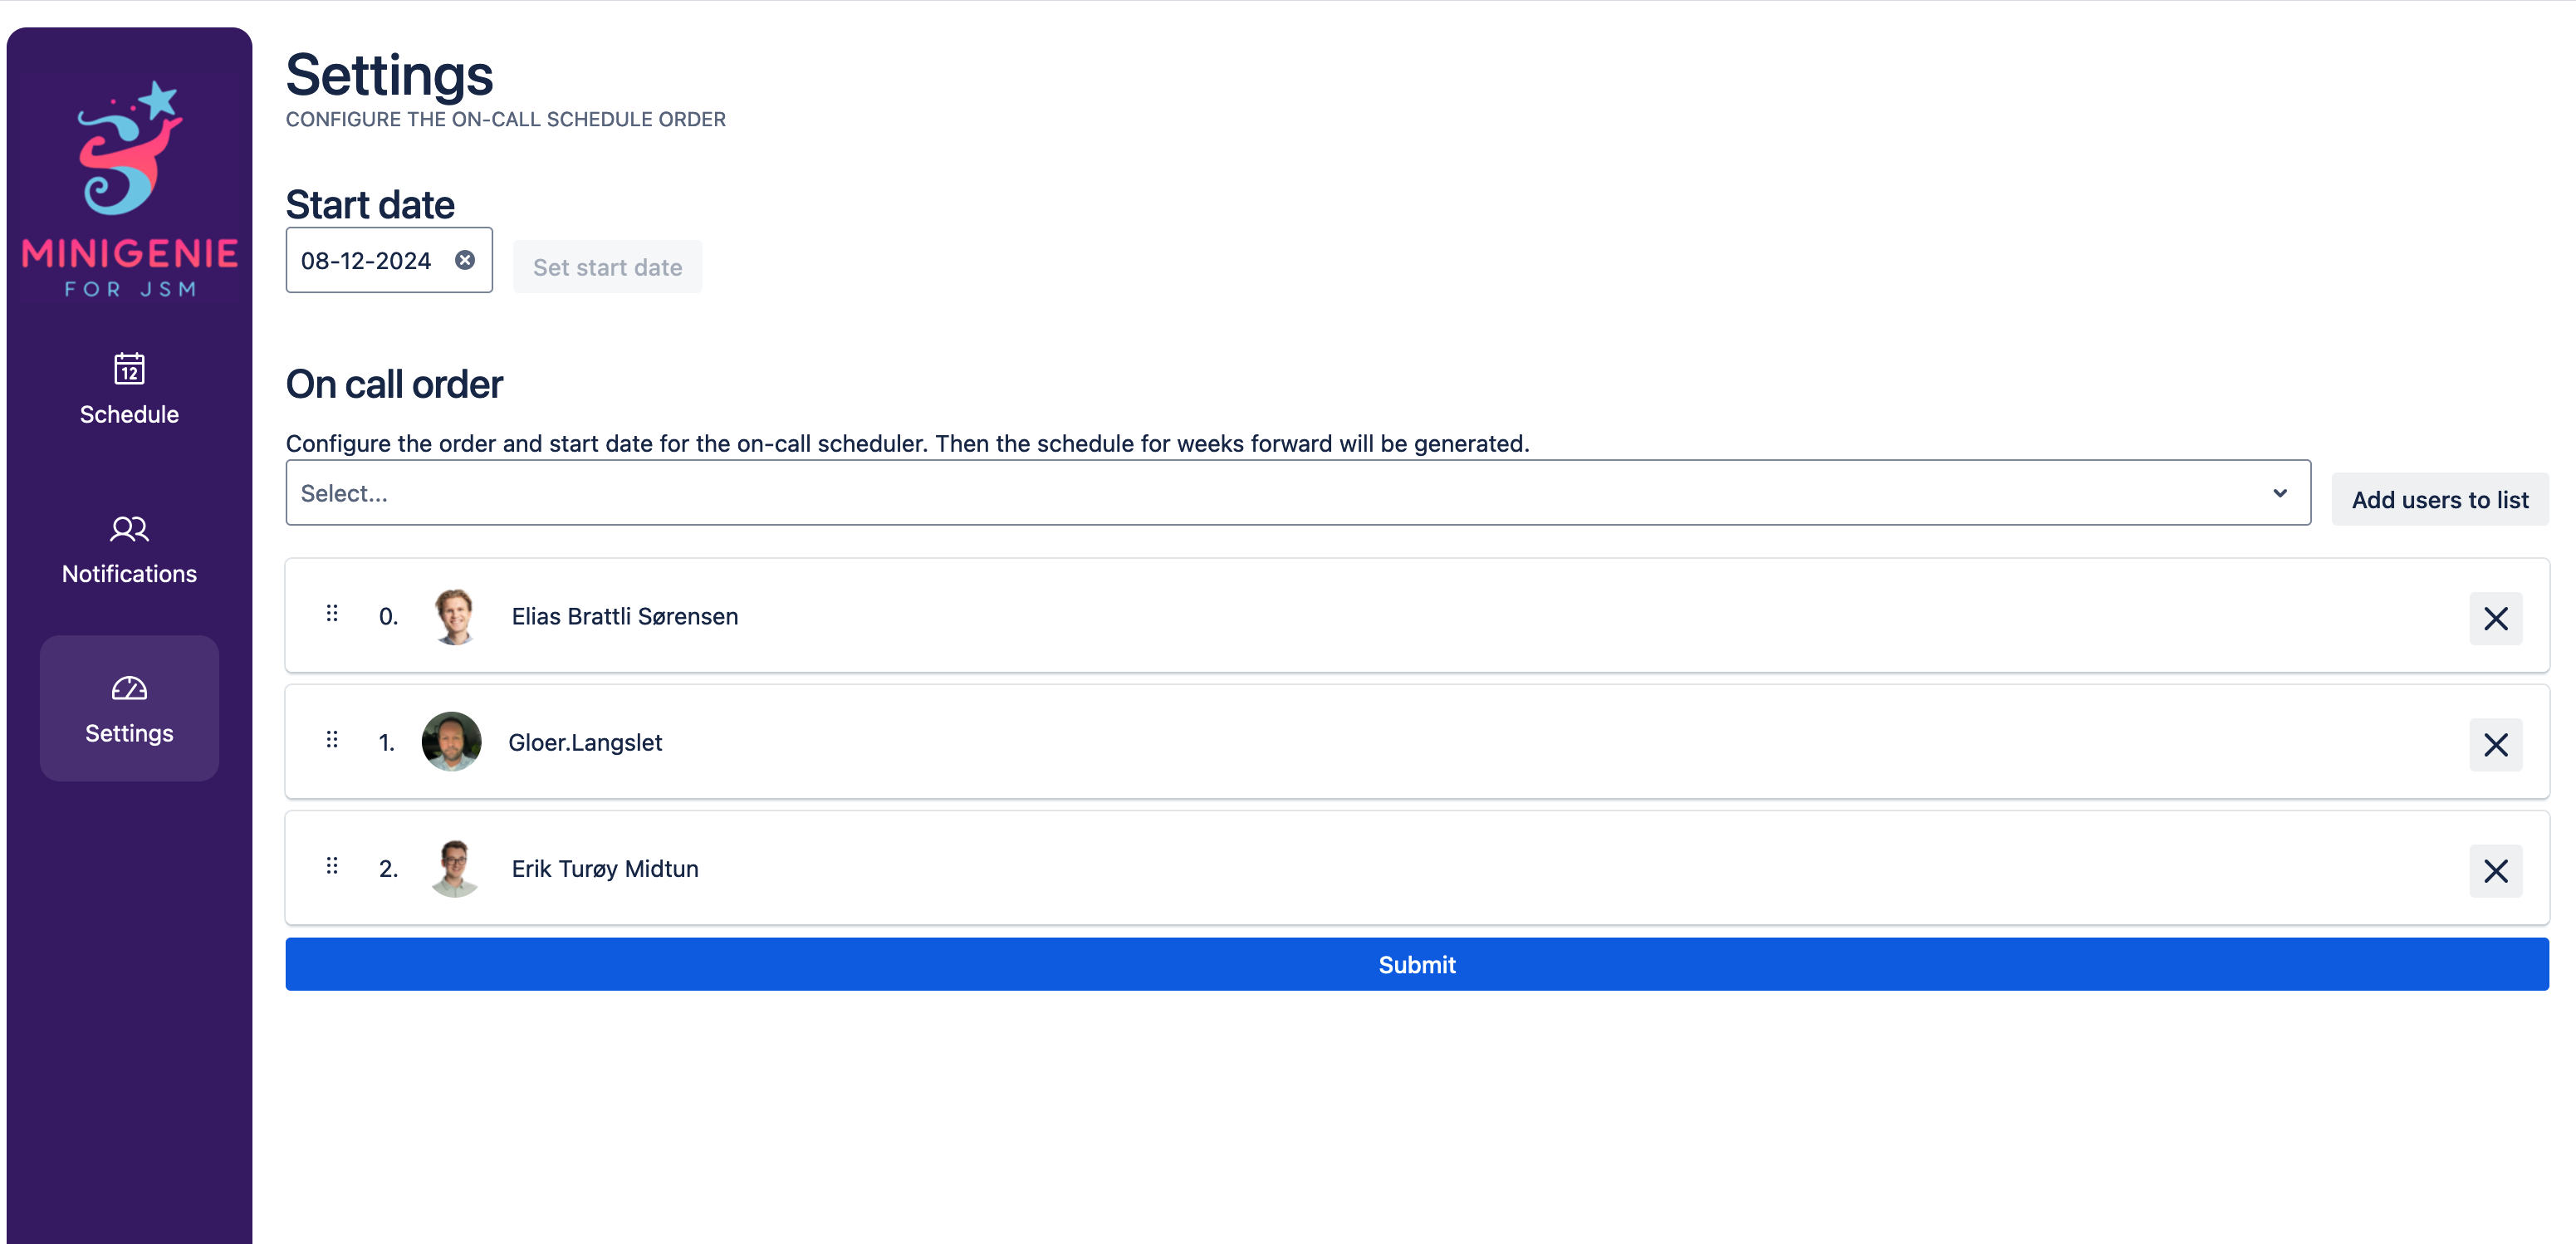Click Add users to list button
The width and height of the screenshot is (2576, 1244).
pyautogui.click(x=2439, y=499)
